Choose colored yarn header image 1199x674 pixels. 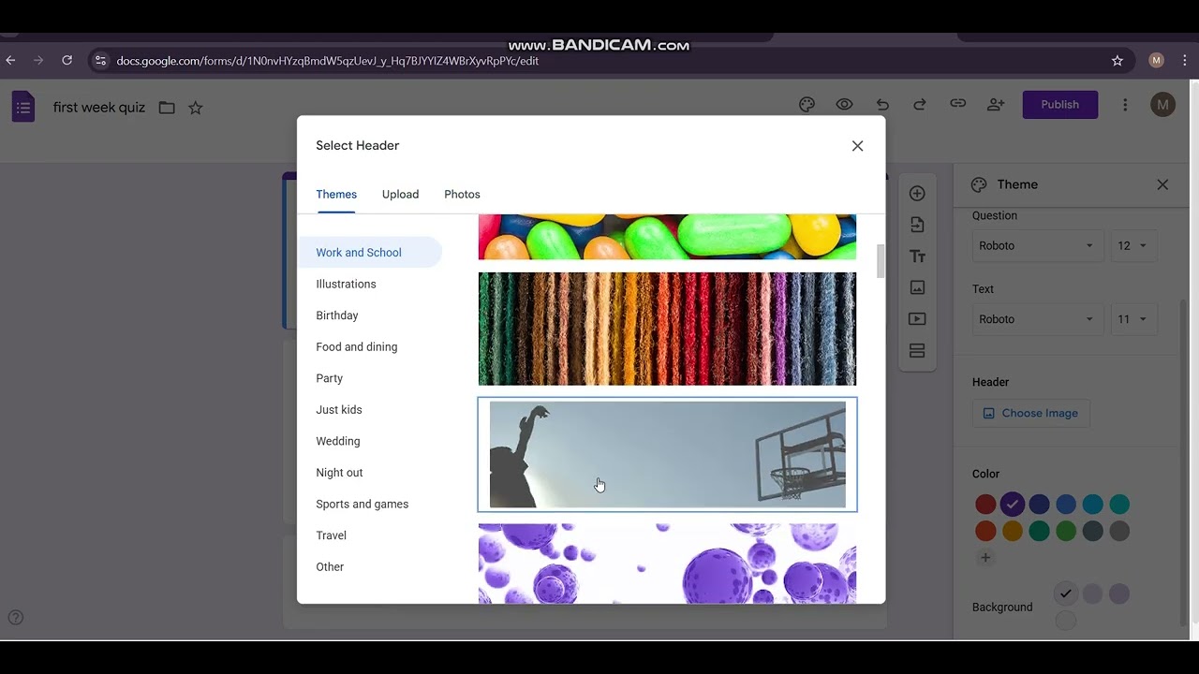pyautogui.click(x=667, y=329)
